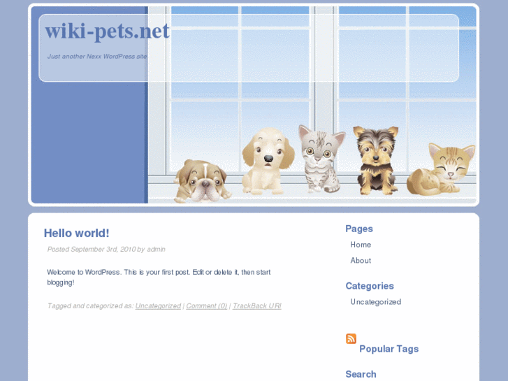Click the admin author name
This screenshot has width=508, height=381.
156,250
